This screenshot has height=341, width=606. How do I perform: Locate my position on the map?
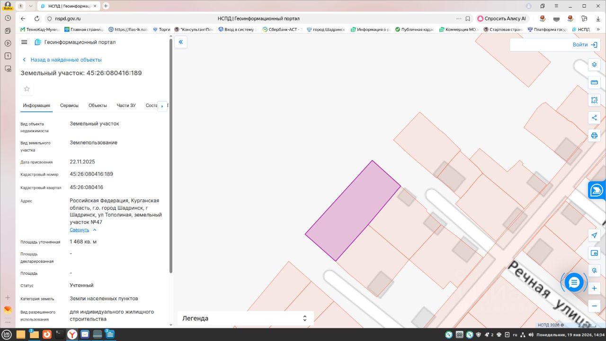coord(594,235)
